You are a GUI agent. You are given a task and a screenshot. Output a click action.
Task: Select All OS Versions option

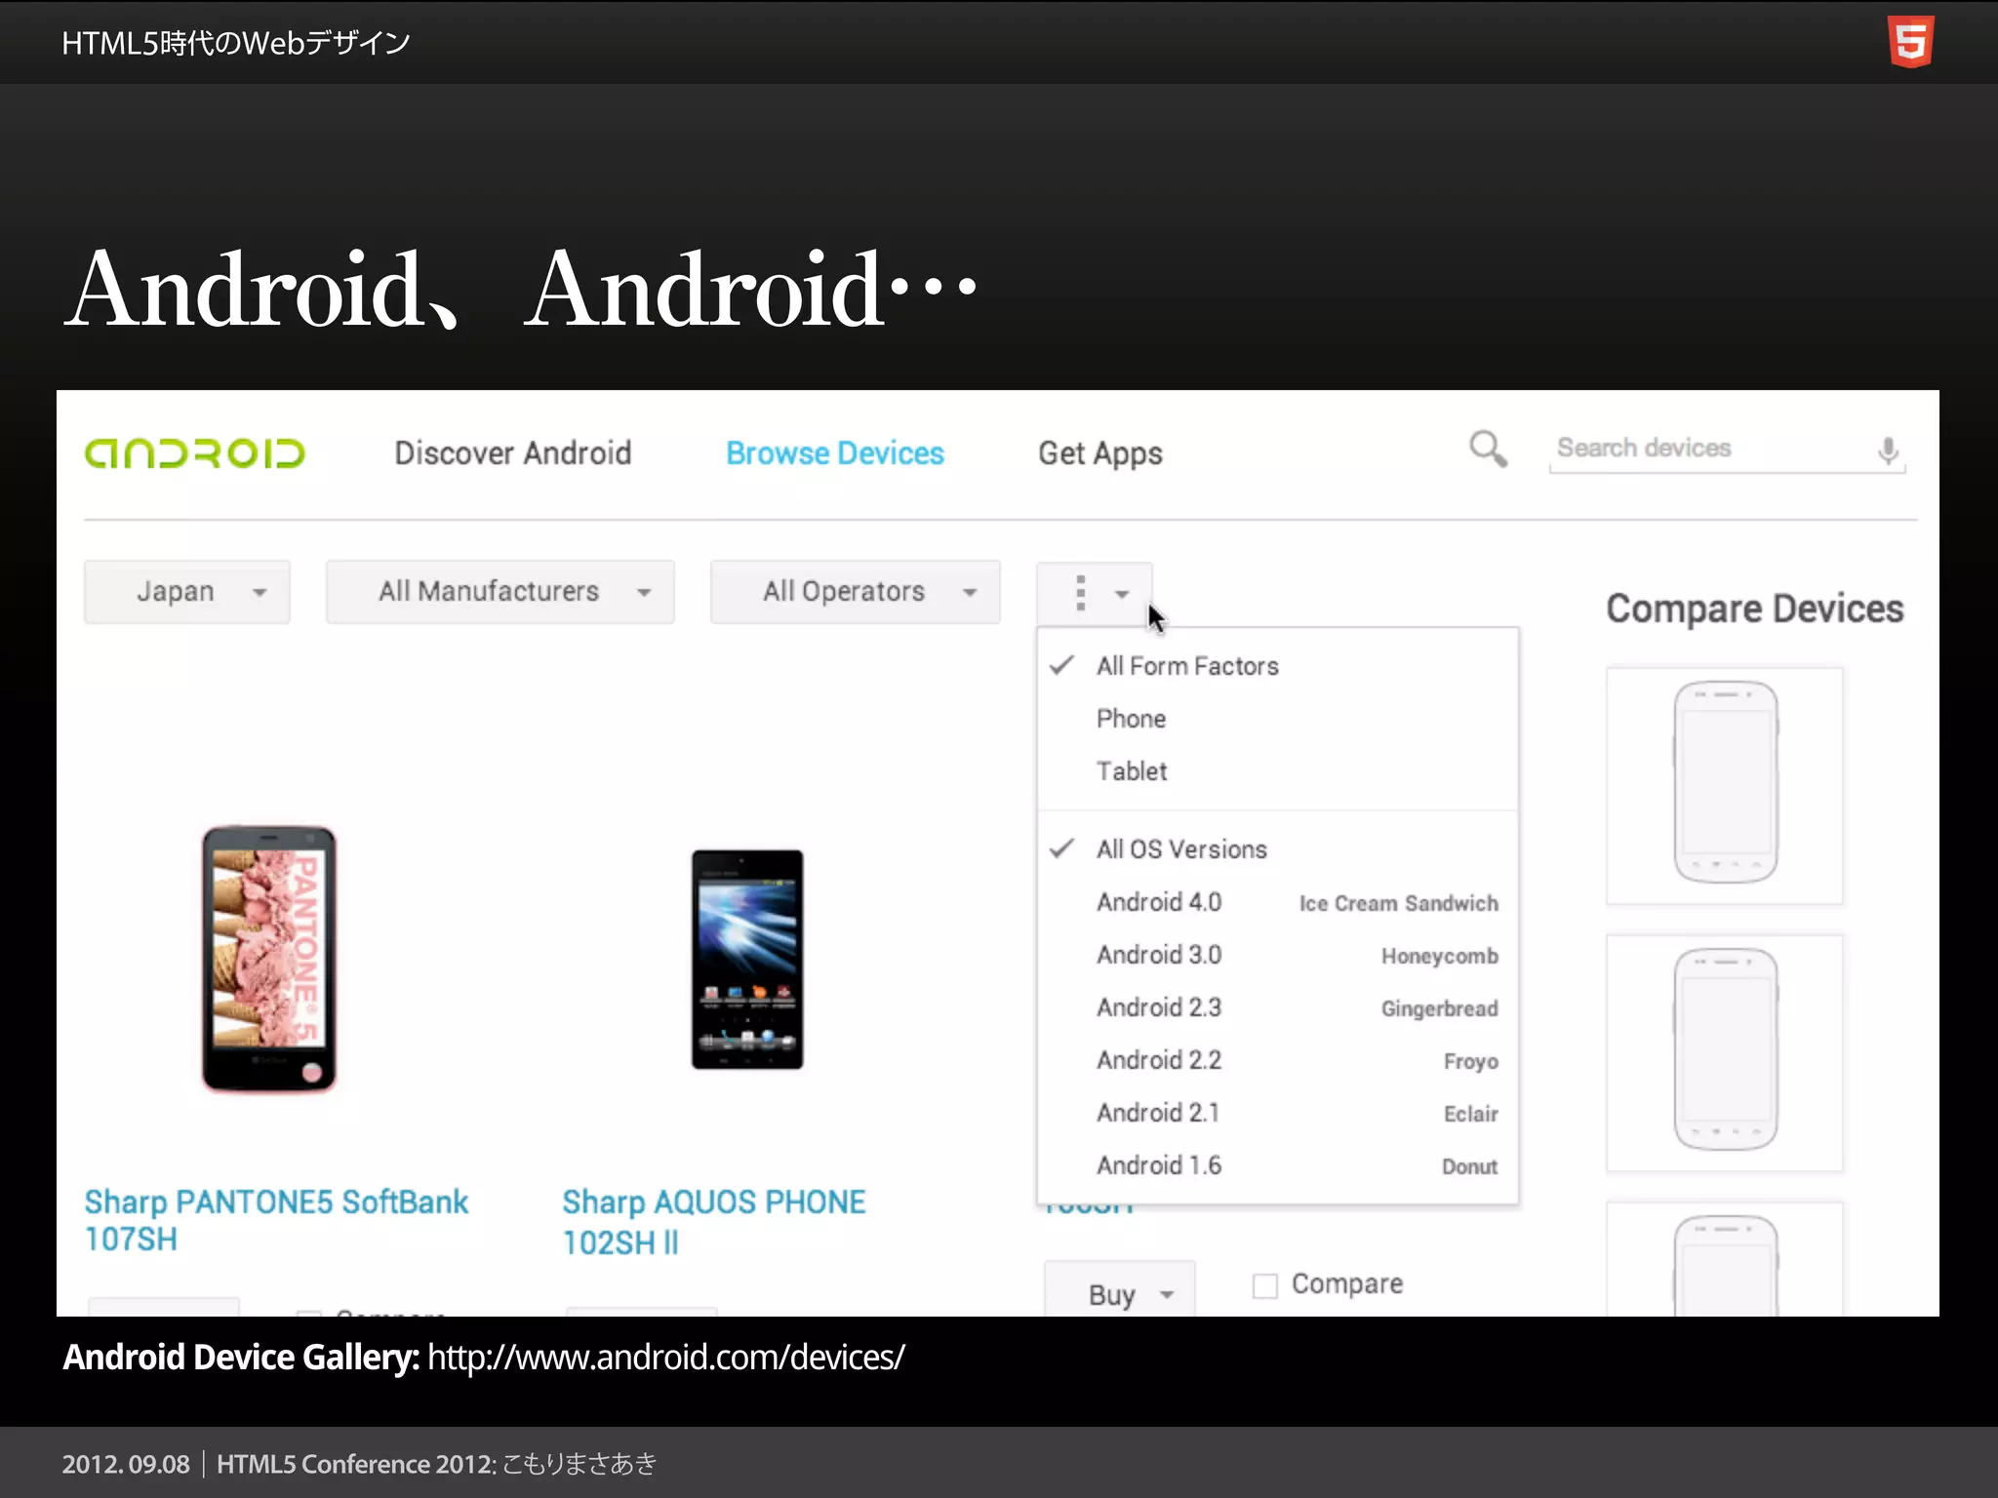(1278, 849)
